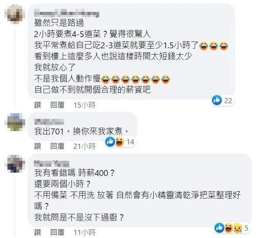The height and width of the screenshot is (238, 263).
Task: Open the 15小時 timestamp link
Action: coord(84,105)
